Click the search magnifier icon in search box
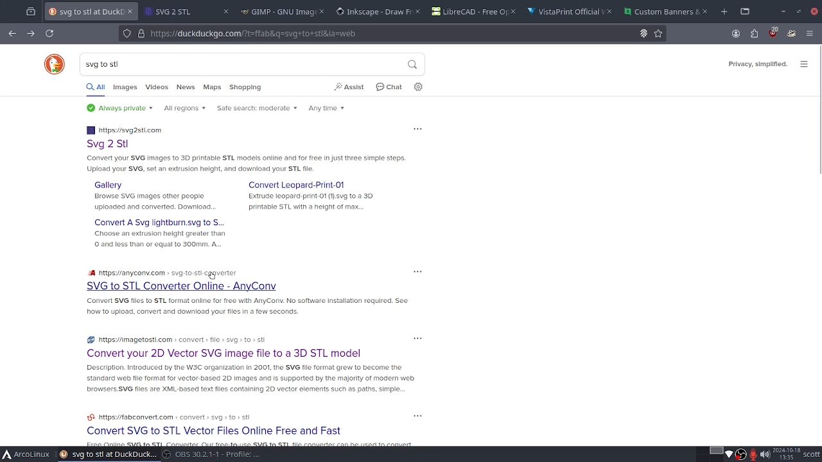 (x=412, y=64)
